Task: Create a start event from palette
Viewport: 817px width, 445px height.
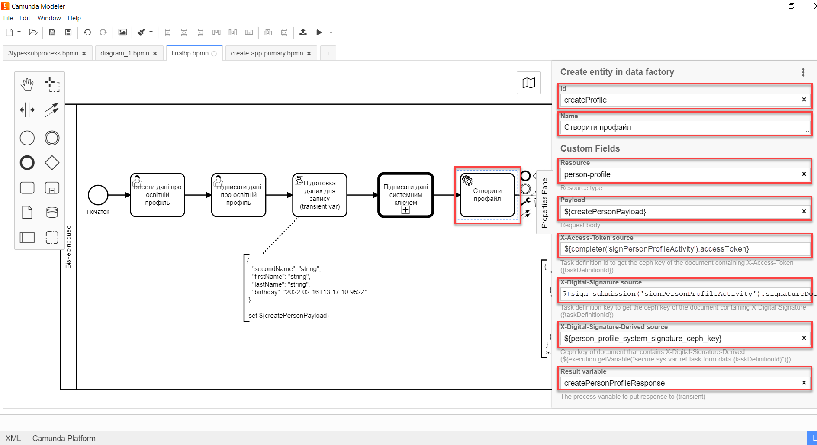Action: point(27,138)
